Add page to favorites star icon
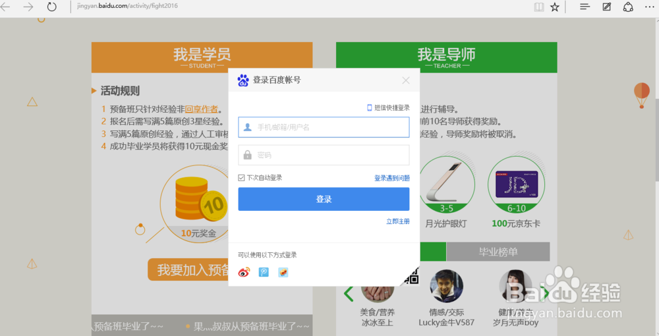The image size is (659, 336). pyautogui.click(x=555, y=7)
